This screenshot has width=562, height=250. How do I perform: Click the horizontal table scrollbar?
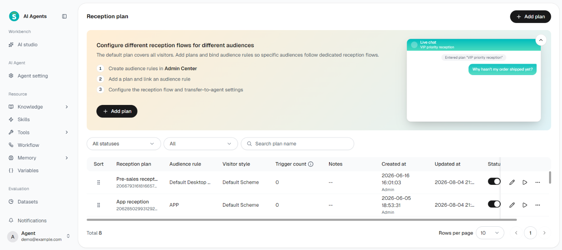(x=302, y=220)
